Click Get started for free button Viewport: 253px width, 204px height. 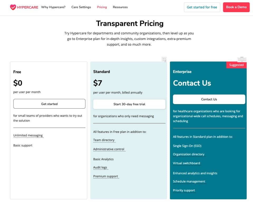[x=202, y=7]
